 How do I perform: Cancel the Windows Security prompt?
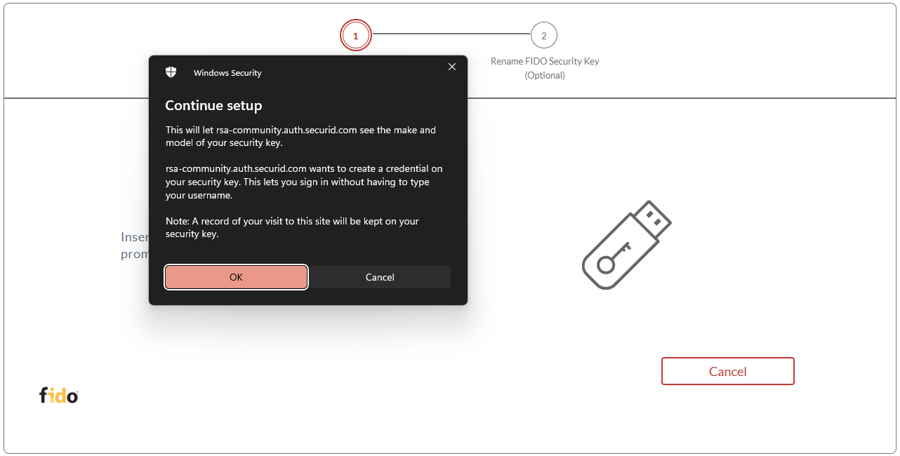[380, 277]
